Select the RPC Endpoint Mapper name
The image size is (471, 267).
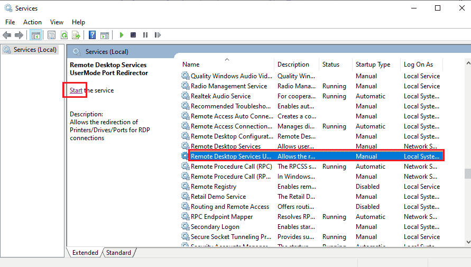(221, 217)
